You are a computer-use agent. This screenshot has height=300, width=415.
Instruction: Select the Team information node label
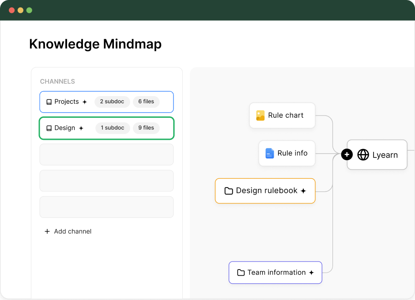pos(276,273)
